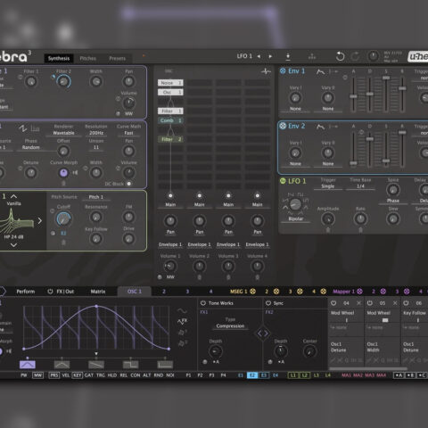
Task: Switch to the Synthesis tab
Action: [59, 58]
